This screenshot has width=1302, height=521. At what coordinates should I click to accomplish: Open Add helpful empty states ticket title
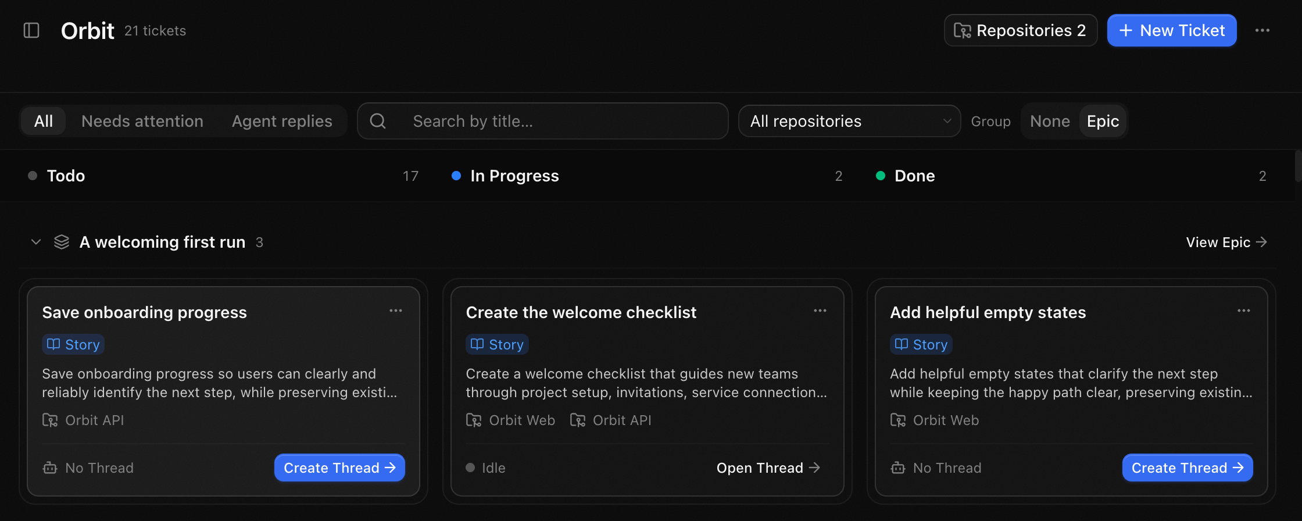(988, 312)
